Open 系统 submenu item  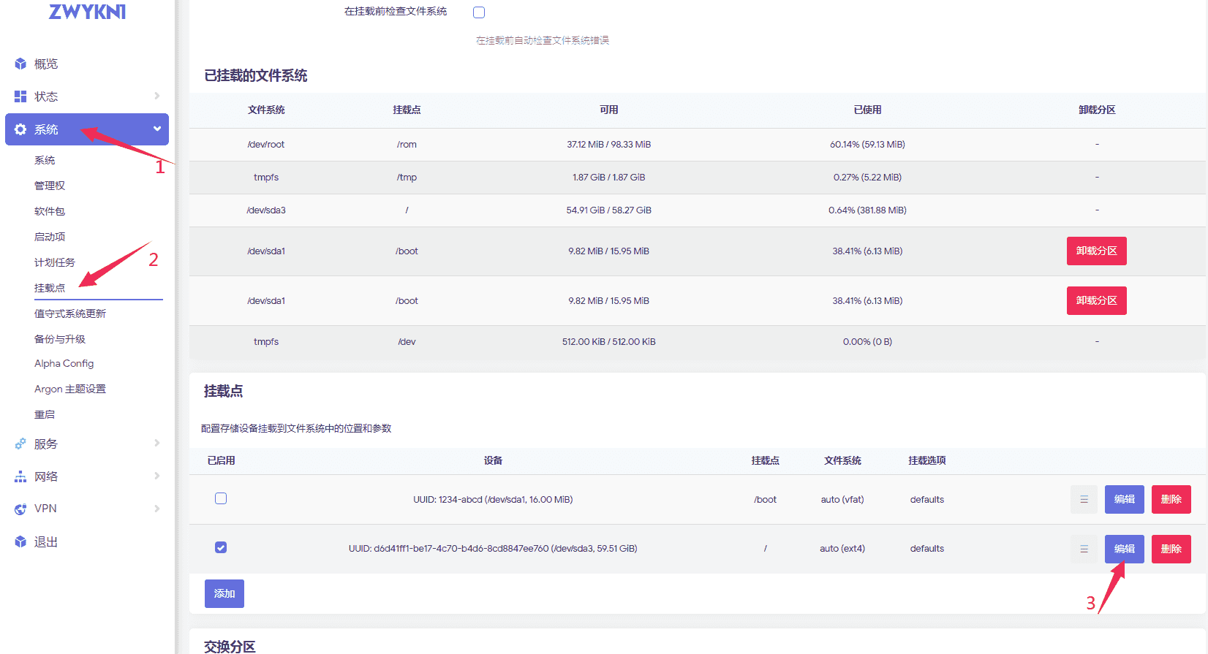pos(45,160)
